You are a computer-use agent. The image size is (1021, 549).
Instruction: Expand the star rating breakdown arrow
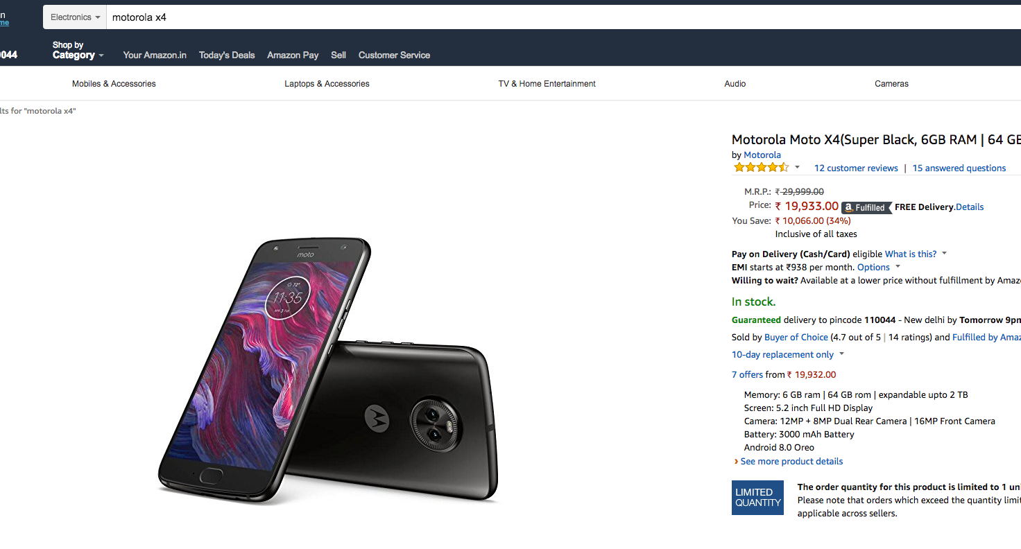coord(798,168)
